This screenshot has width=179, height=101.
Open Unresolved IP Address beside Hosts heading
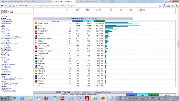(x=102, y=92)
